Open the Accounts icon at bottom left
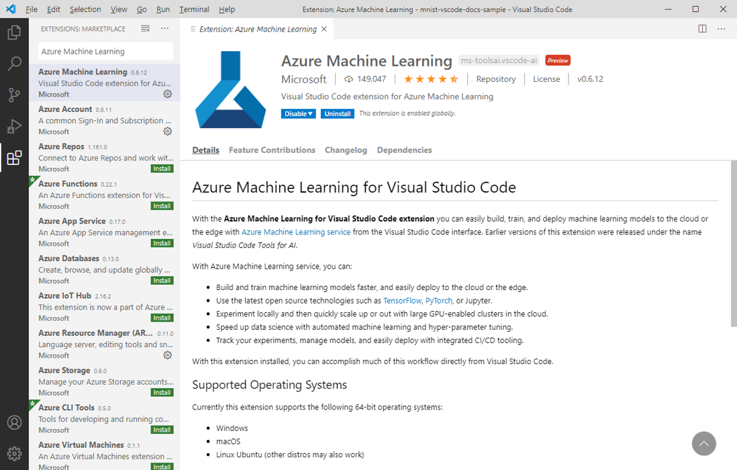The height and width of the screenshot is (470, 737). pos(14,422)
